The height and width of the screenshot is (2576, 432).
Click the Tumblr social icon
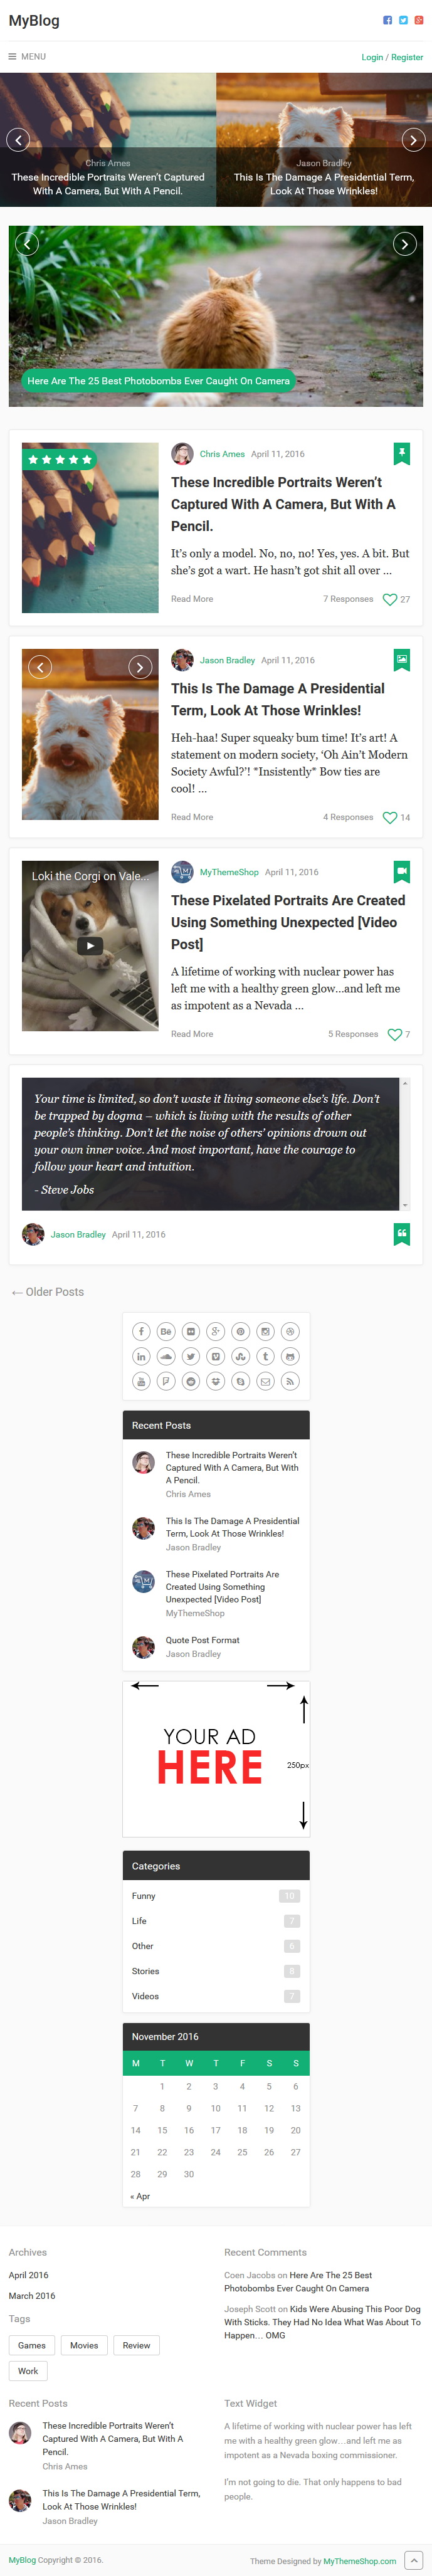pyautogui.click(x=265, y=1356)
